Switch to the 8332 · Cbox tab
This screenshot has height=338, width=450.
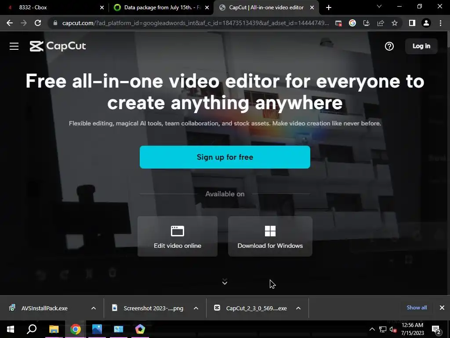click(x=54, y=7)
